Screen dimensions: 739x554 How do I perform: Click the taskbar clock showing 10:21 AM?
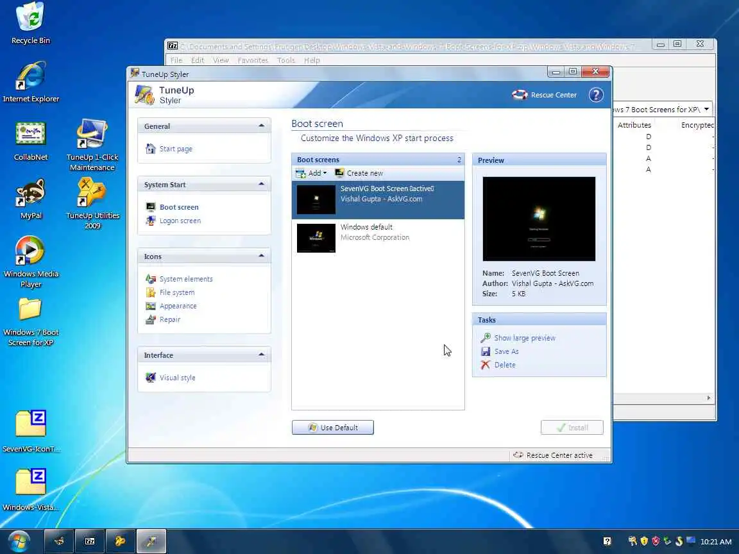(x=716, y=542)
